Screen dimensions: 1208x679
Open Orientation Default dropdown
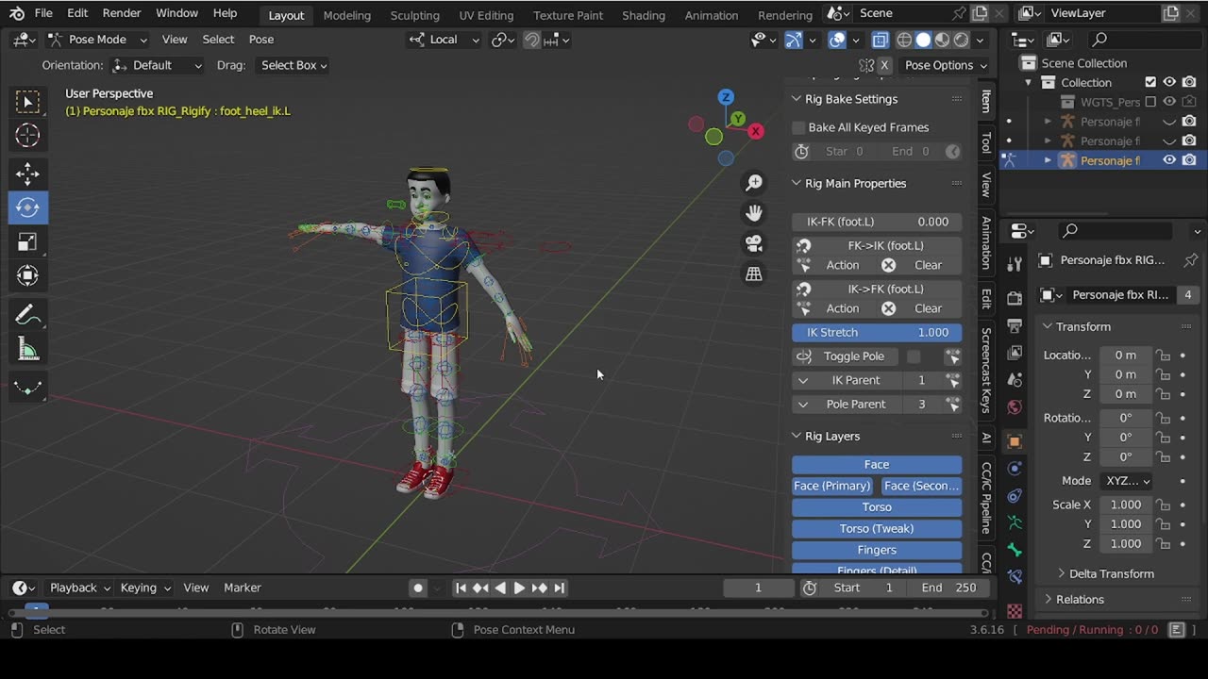[x=157, y=65]
